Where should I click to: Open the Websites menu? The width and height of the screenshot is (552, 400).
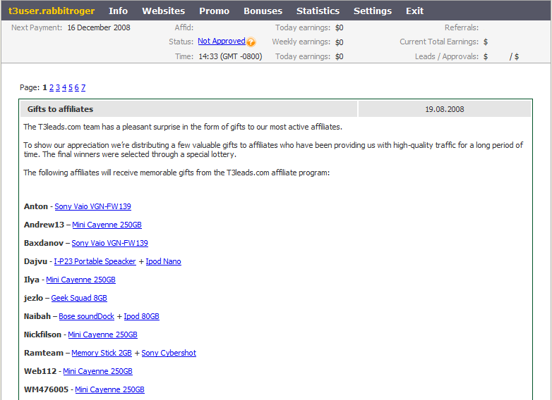163,11
